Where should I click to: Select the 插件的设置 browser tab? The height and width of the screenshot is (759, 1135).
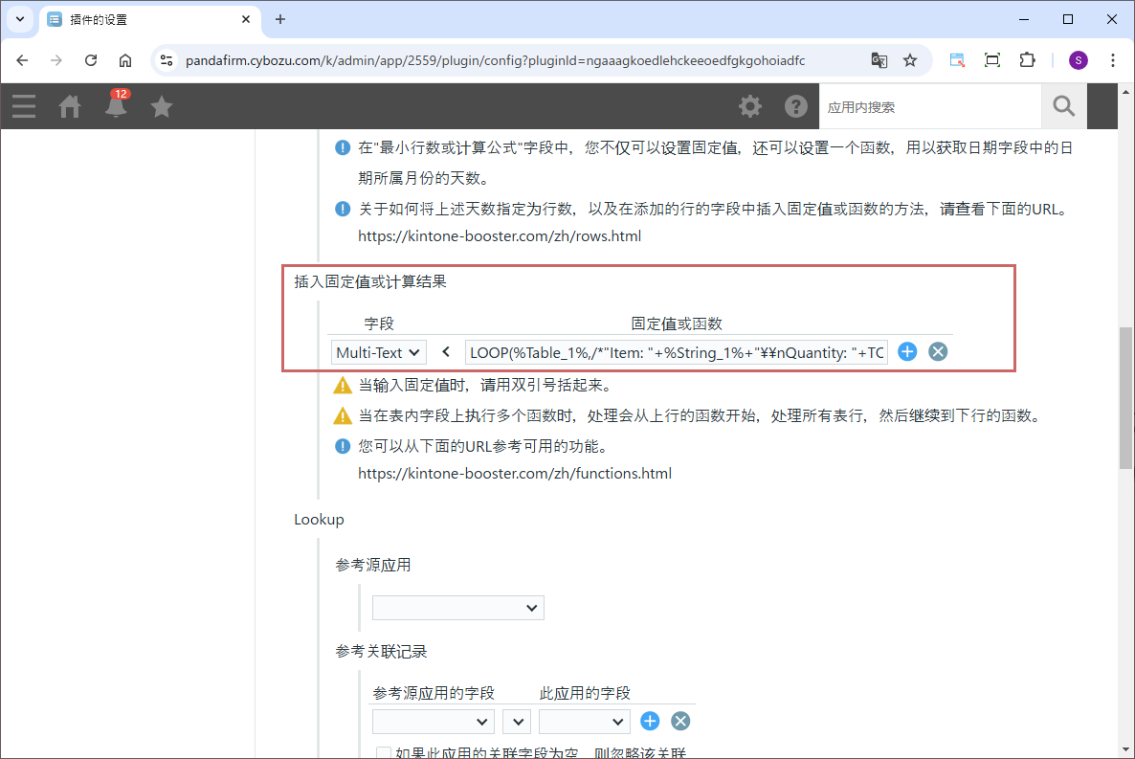click(144, 19)
